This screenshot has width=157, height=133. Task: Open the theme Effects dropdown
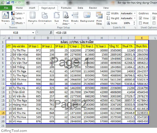pyautogui.click(x=18, y=23)
